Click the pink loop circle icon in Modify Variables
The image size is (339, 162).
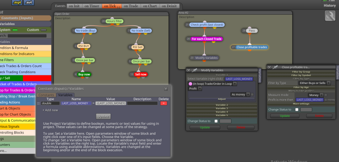[190, 84]
